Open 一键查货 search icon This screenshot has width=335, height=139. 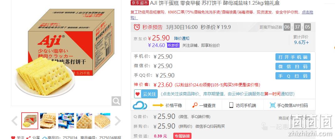(x=195, y=105)
